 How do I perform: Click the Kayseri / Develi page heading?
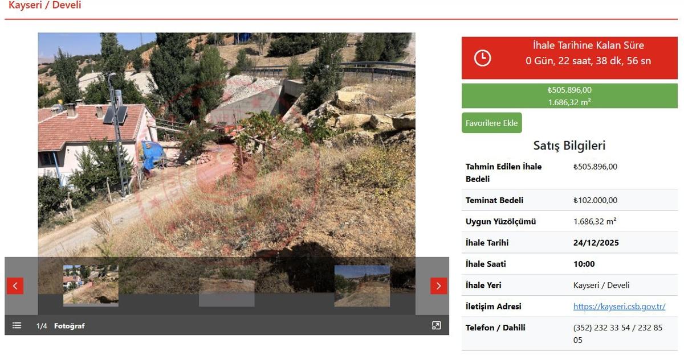coord(45,6)
